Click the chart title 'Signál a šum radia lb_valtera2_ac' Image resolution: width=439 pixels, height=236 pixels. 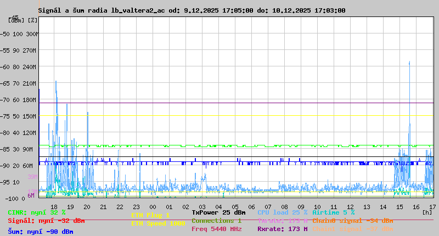pyautogui.click(x=102, y=10)
